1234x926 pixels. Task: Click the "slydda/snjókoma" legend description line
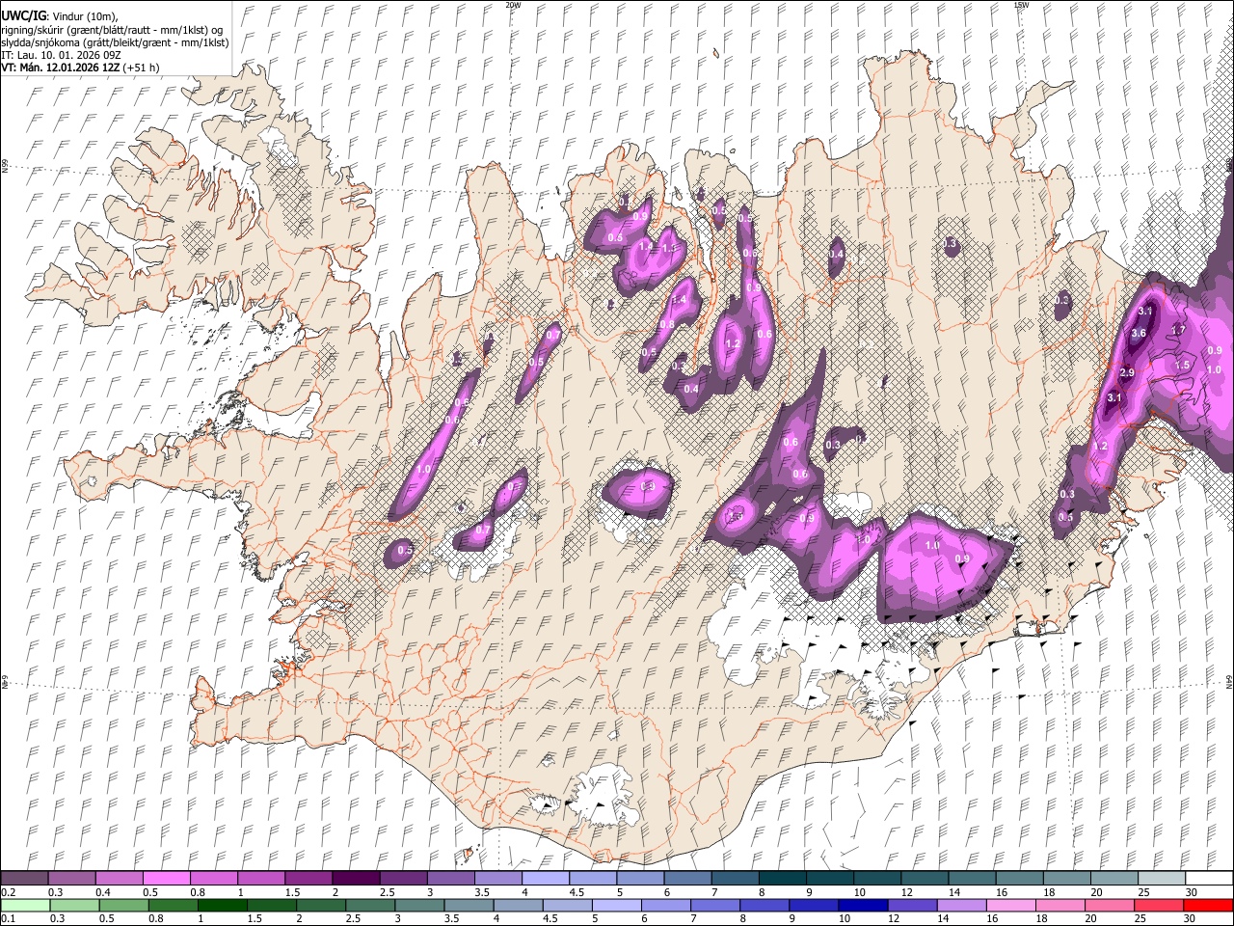(116, 42)
